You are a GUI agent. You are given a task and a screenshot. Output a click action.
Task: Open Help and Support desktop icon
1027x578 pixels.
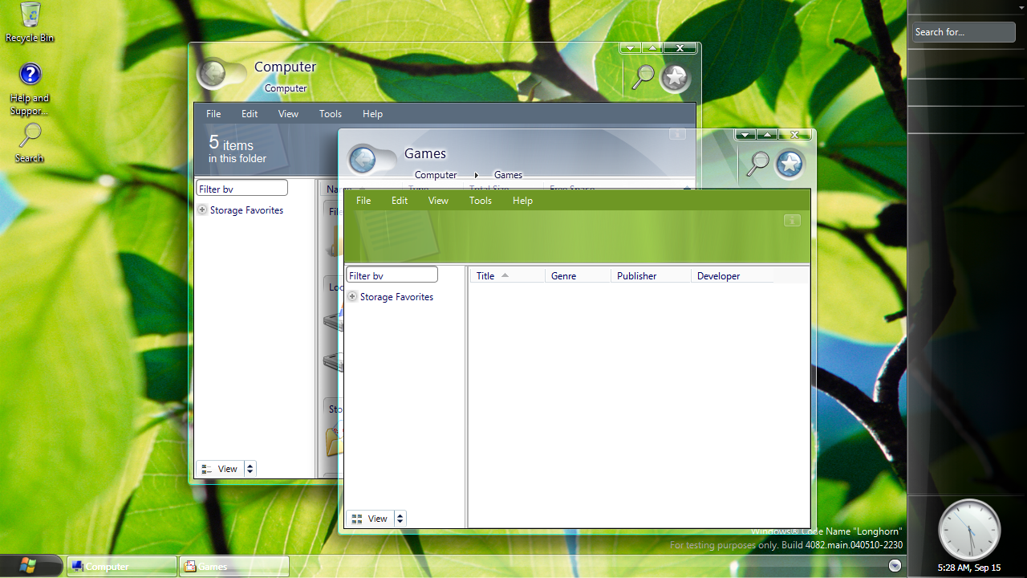[x=30, y=90]
